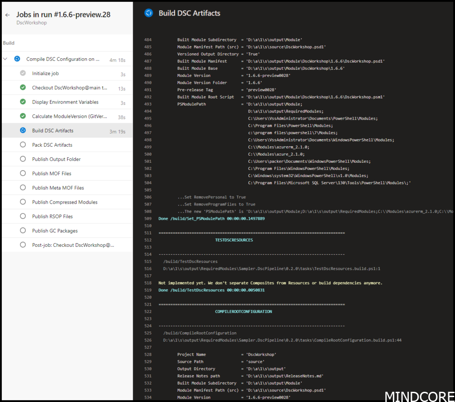
Task: Collapse the Compile DSC Configuration job chevron
Action: coord(5,59)
